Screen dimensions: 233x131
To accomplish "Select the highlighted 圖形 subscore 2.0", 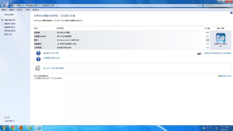I will click(207, 40).
